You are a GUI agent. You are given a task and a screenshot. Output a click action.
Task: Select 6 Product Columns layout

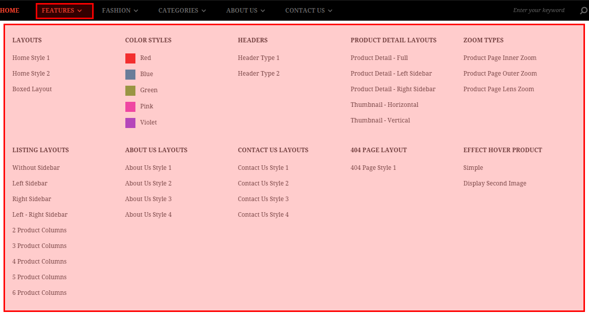pos(39,293)
